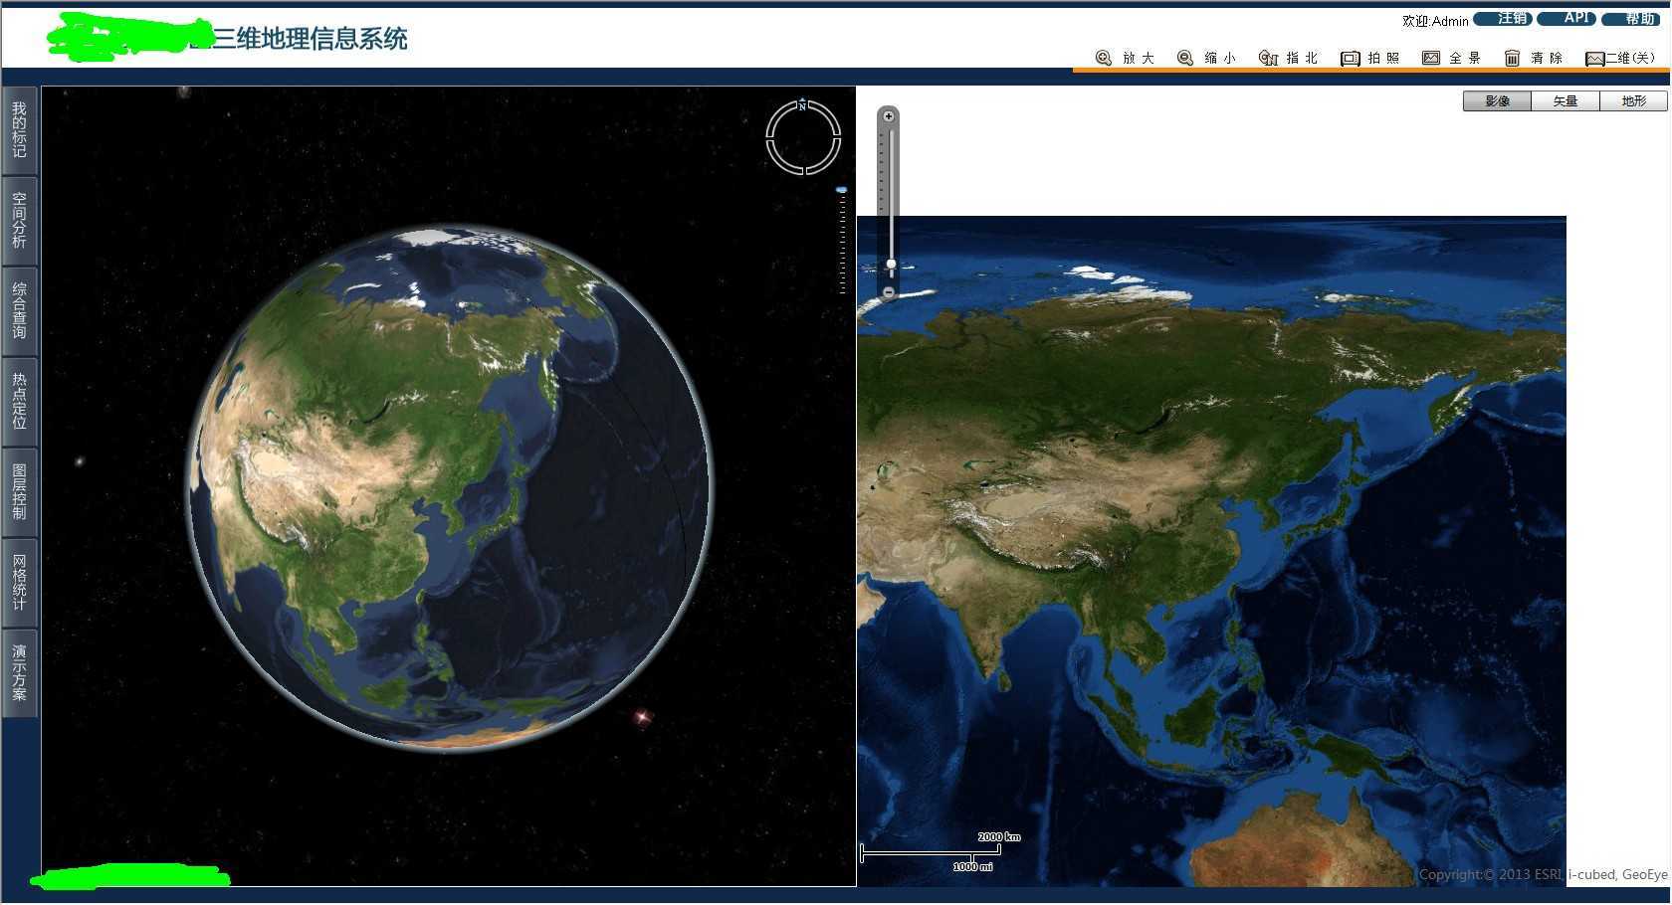This screenshot has height=905, width=1672.
Task: Click the 三维地理信息系统 title text
Action: [x=311, y=39]
